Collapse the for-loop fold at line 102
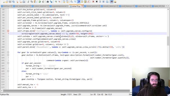 (8, 52)
